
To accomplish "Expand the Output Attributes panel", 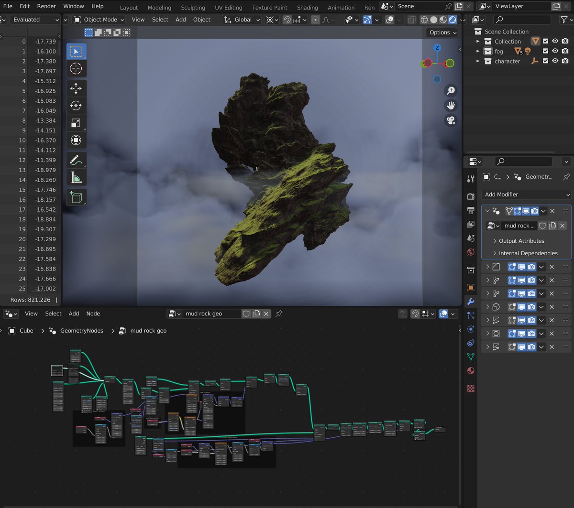I will pos(521,241).
